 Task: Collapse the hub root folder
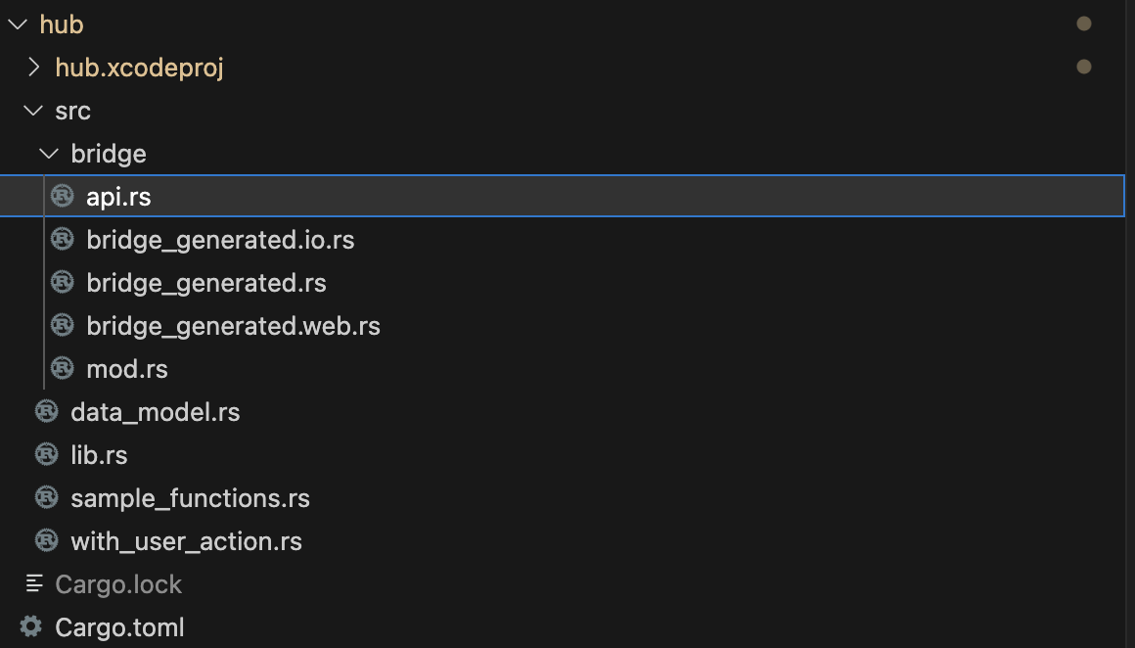click(x=16, y=23)
